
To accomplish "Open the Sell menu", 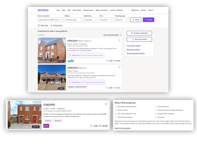I will [69, 10].
